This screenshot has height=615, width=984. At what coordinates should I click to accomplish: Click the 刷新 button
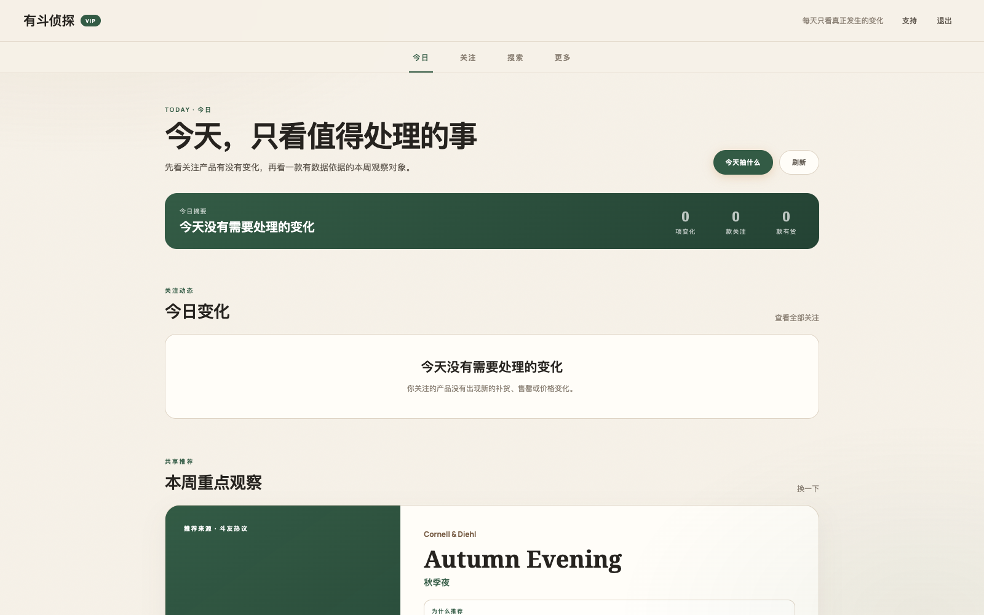[x=799, y=162]
